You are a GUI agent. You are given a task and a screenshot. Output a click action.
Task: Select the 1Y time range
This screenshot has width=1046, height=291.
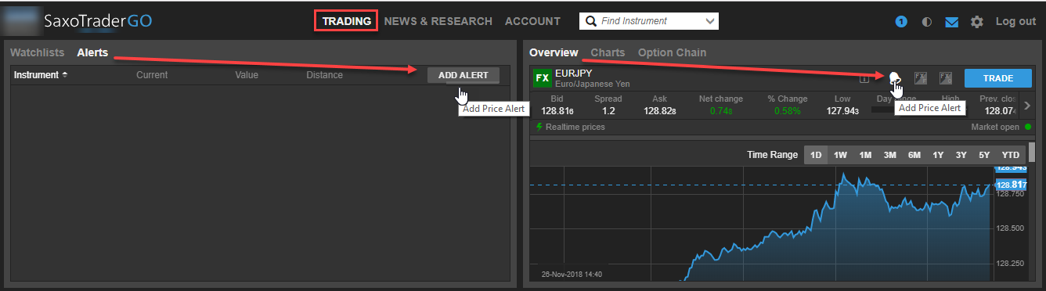(938, 155)
